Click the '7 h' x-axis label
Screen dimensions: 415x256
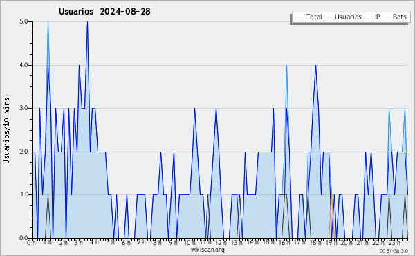[x=142, y=242]
